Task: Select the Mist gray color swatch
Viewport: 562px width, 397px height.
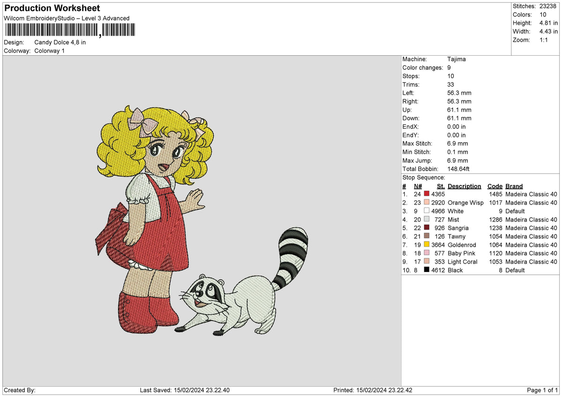Action: (x=427, y=219)
